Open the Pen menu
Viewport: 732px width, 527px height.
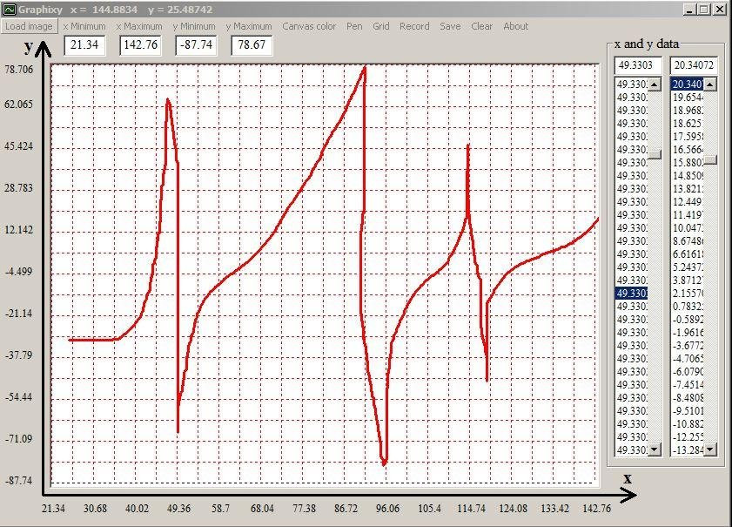point(354,26)
